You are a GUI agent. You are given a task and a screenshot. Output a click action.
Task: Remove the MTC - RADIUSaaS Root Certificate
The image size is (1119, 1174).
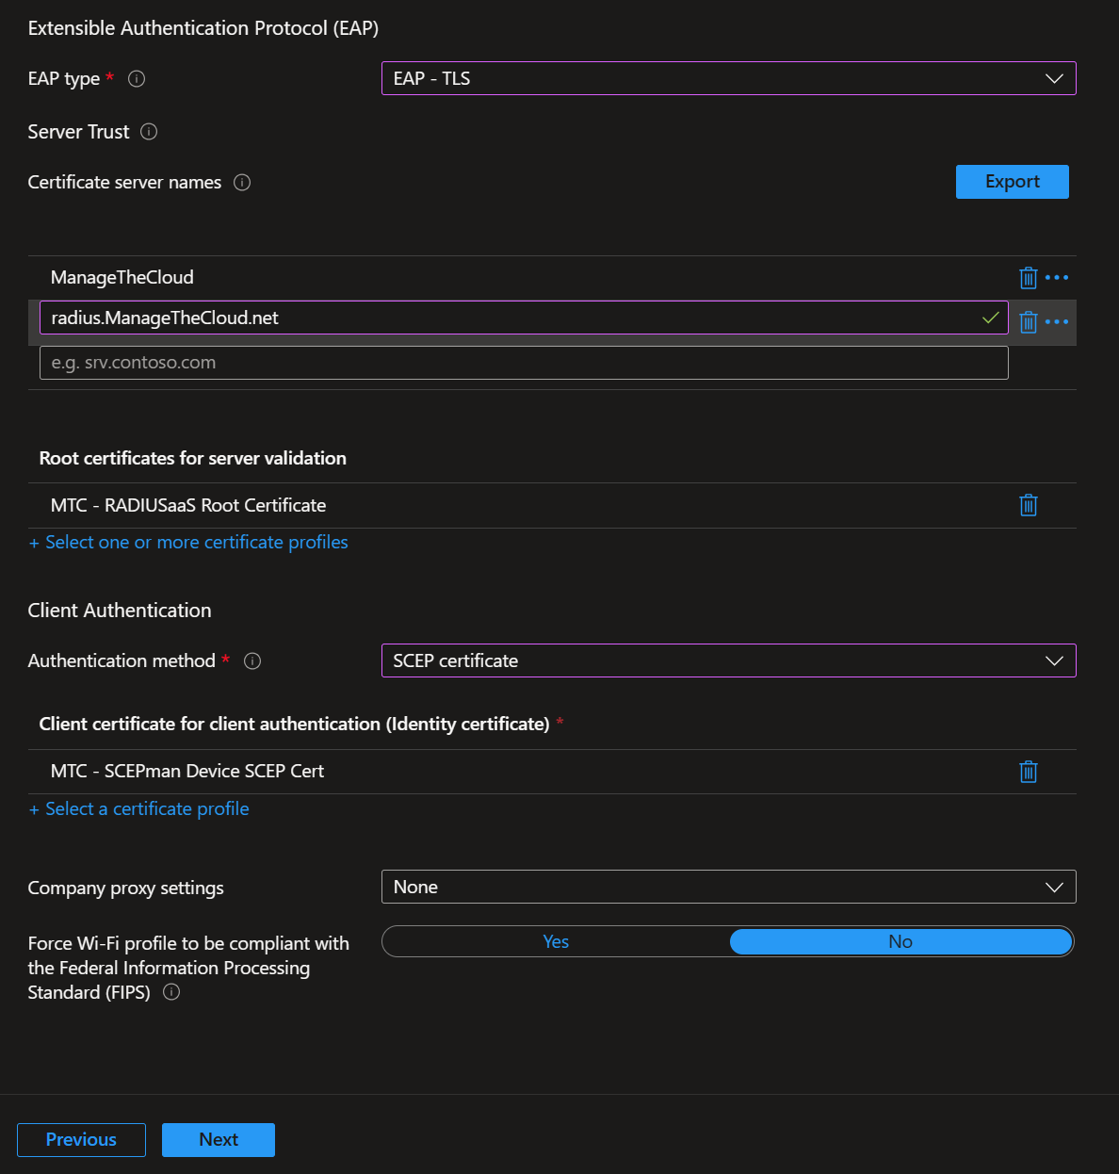tap(1028, 505)
